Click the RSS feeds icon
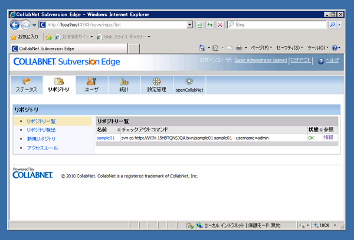The image size is (354, 240). pyautogui.click(x=215, y=48)
